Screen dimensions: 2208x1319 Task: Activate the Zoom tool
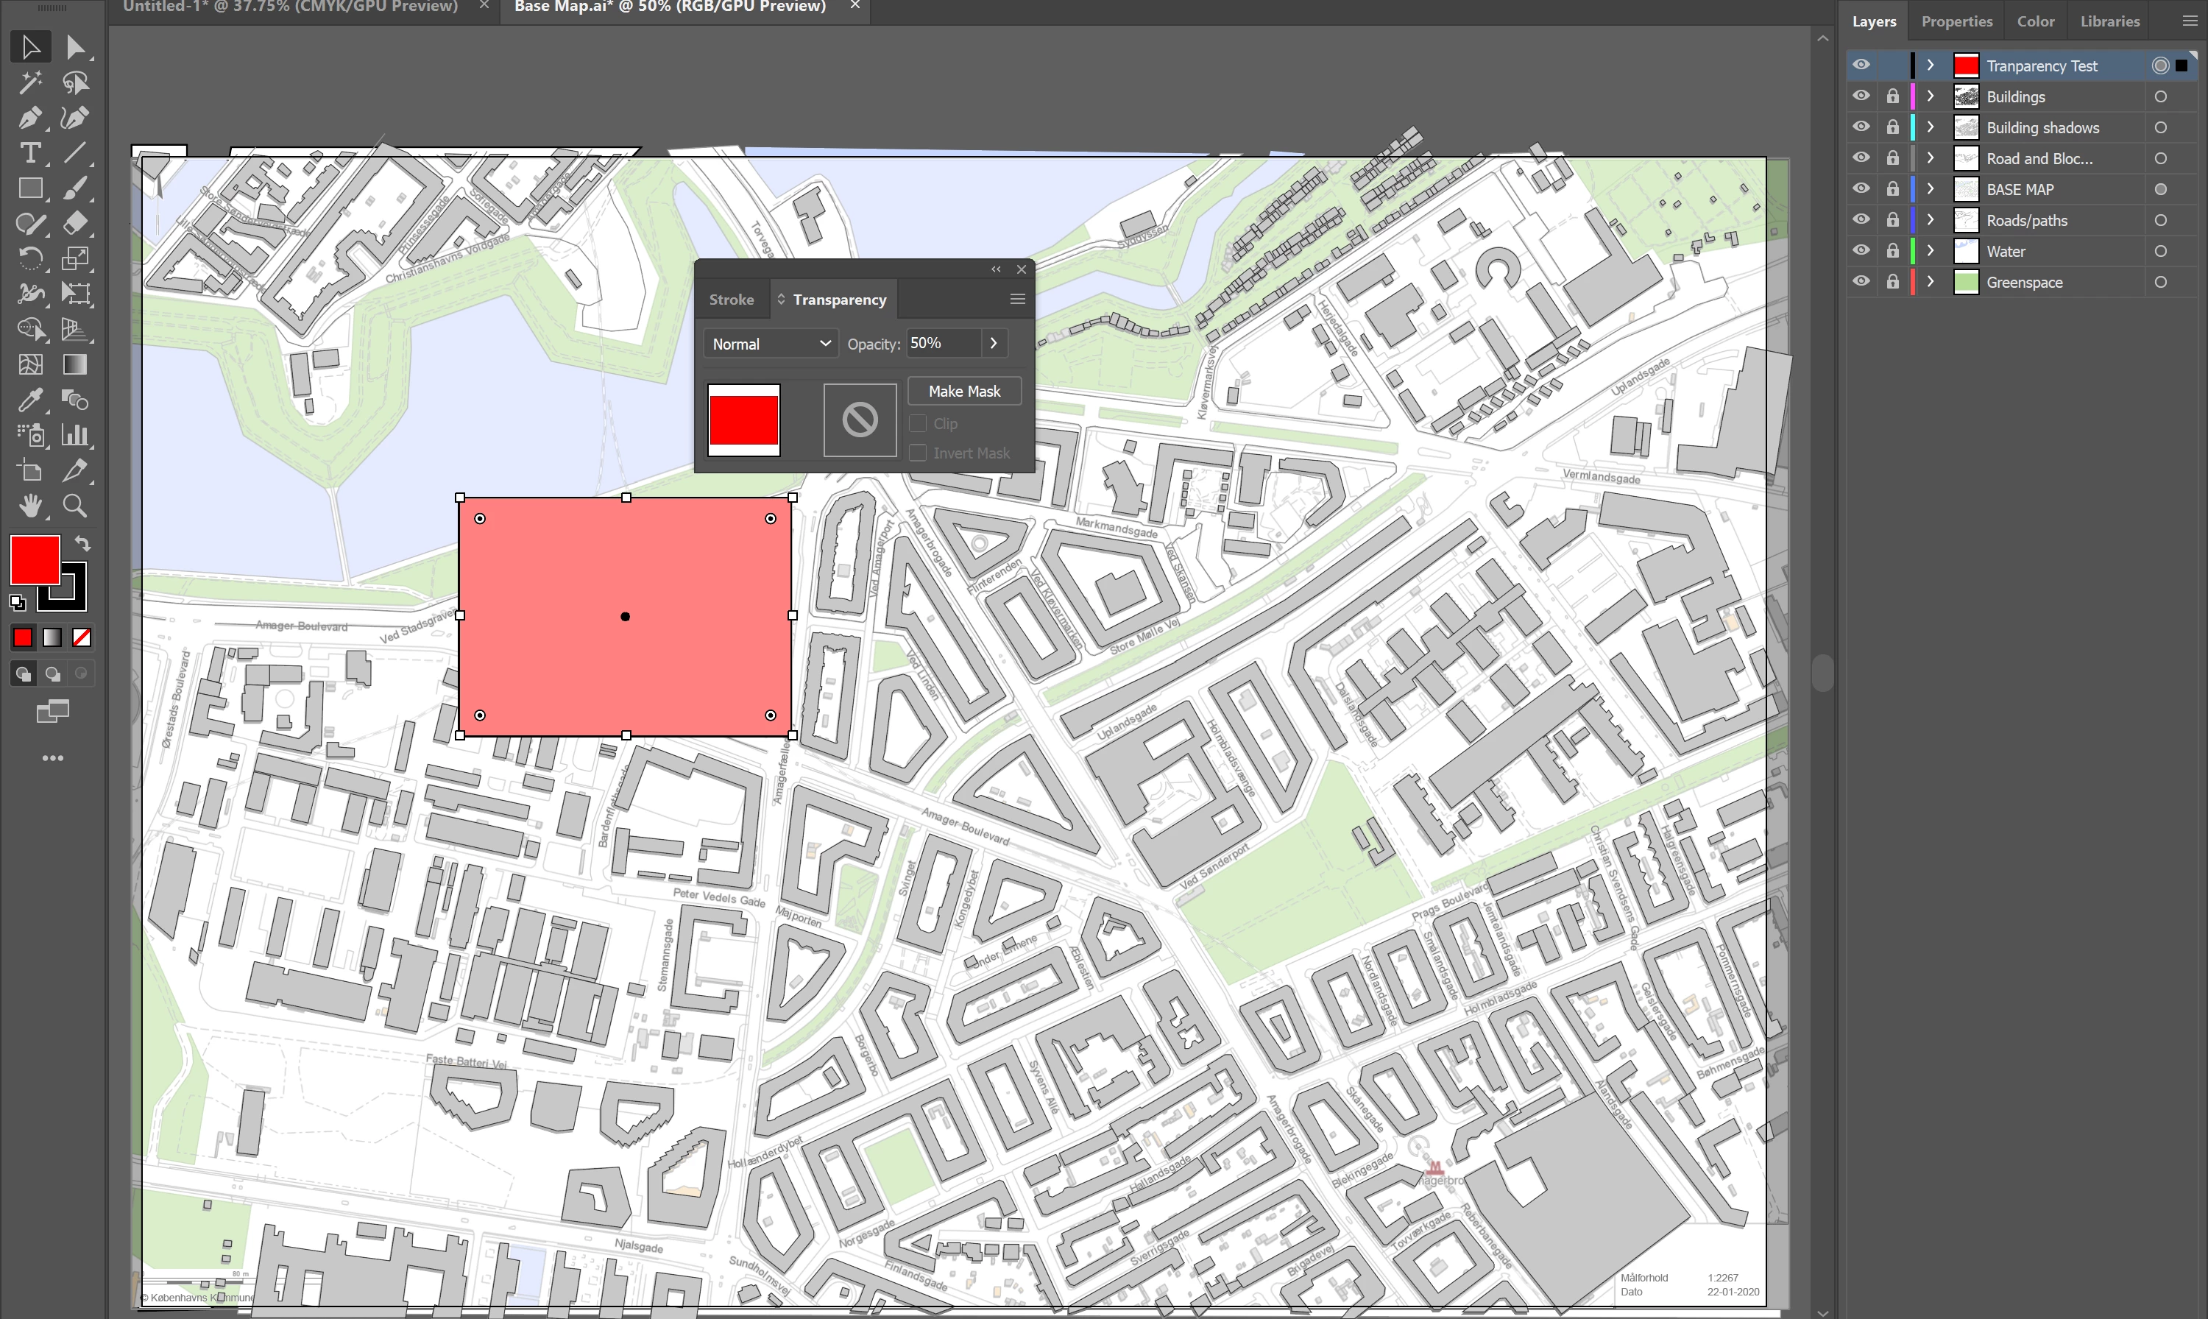(76, 506)
